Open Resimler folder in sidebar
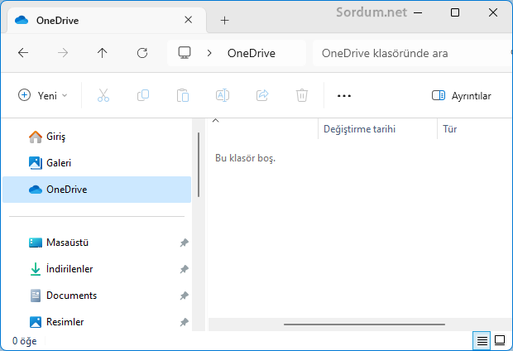 pyautogui.click(x=97, y=322)
